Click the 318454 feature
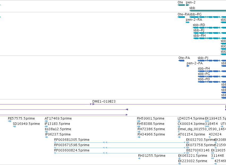Viewport: 226px width, 165px height. point(207,126)
